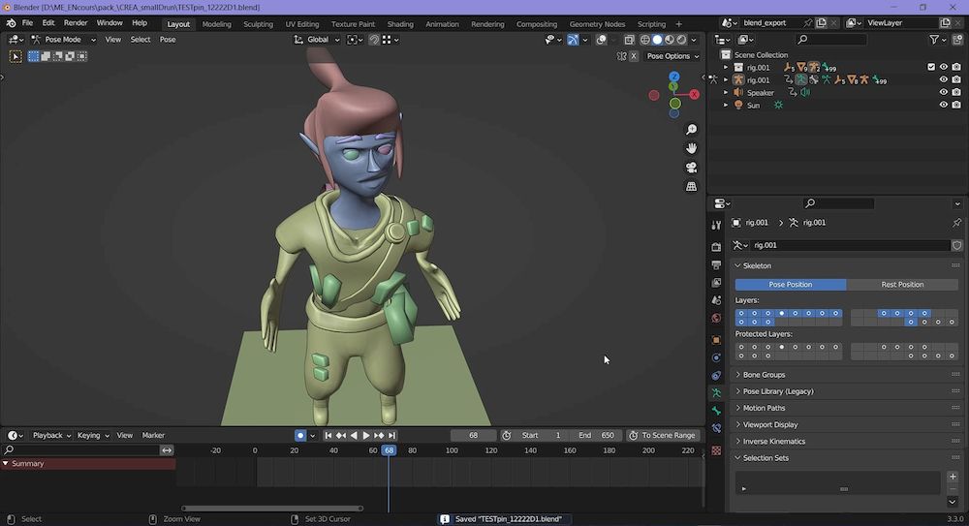
Task: Click the pan hand viewport icon
Action: point(691,148)
